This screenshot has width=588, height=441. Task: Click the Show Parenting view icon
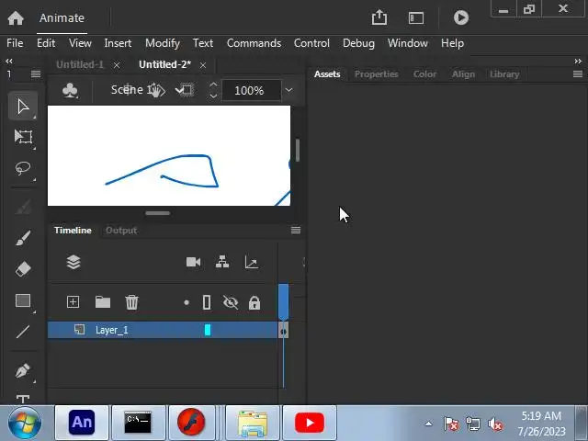(222, 262)
